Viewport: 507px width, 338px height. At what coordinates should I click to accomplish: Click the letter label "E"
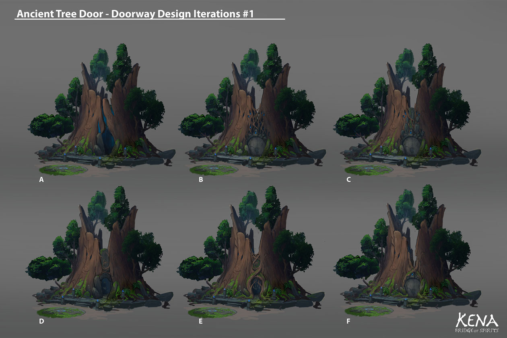(x=200, y=322)
